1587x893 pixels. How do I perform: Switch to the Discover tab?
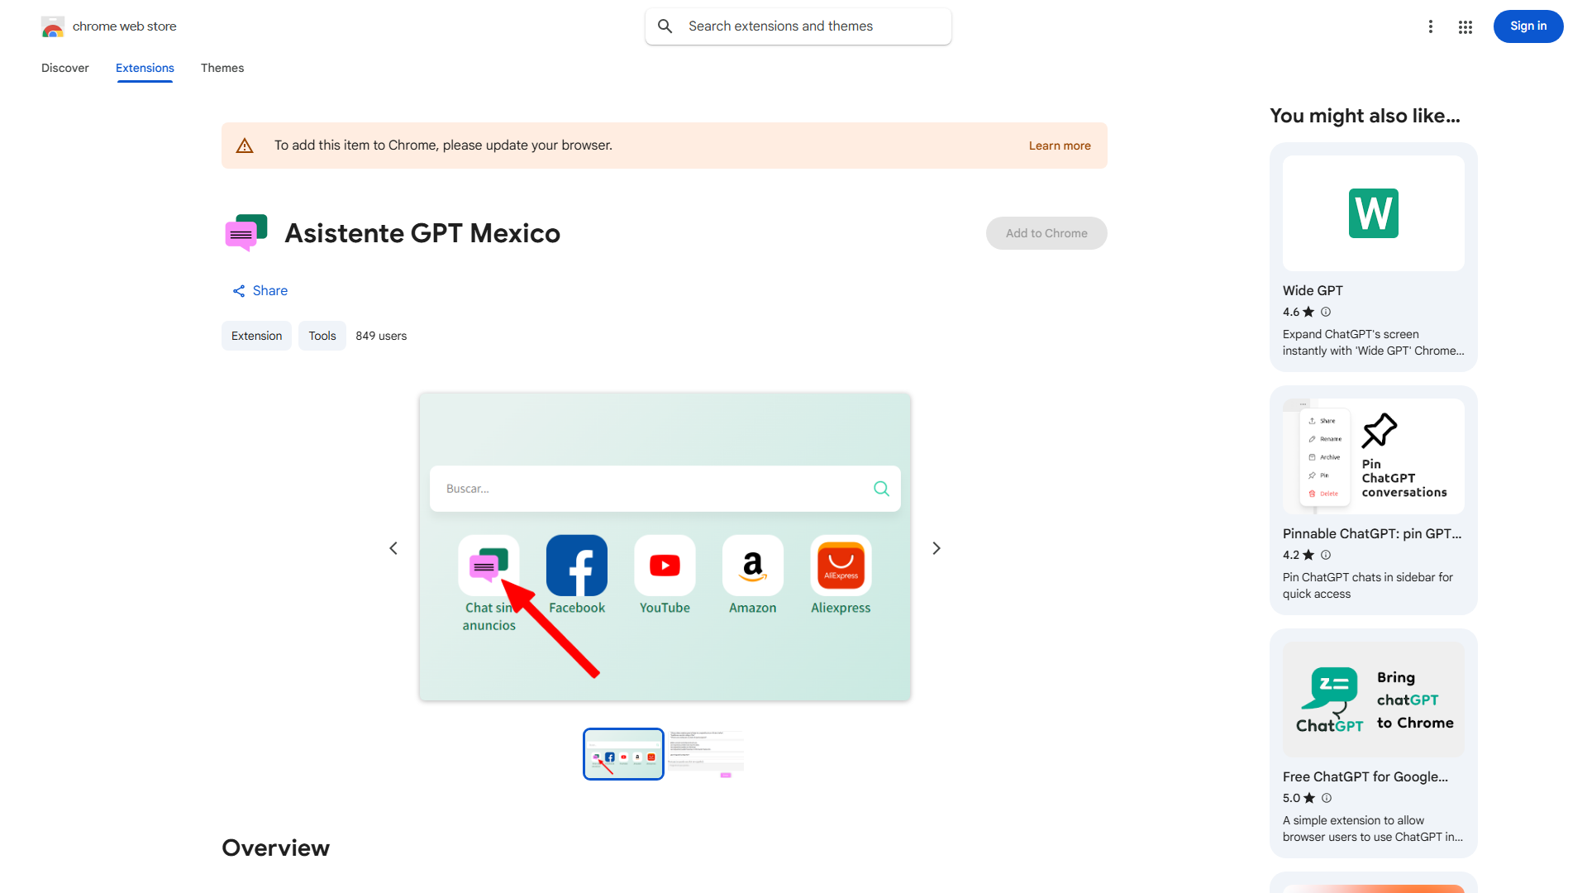(x=65, y=68)
